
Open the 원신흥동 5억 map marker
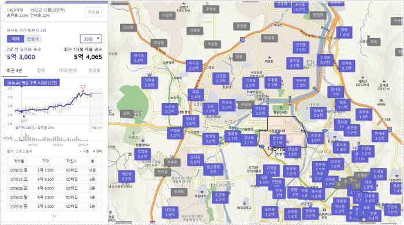(x=214, y=169)
